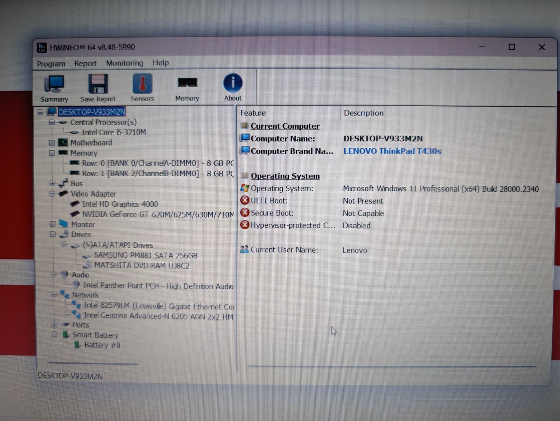This screenshot has height=421, width=560.
Task: Select NVIDIA GeForce GT 620M adapter
Action: 158,214
